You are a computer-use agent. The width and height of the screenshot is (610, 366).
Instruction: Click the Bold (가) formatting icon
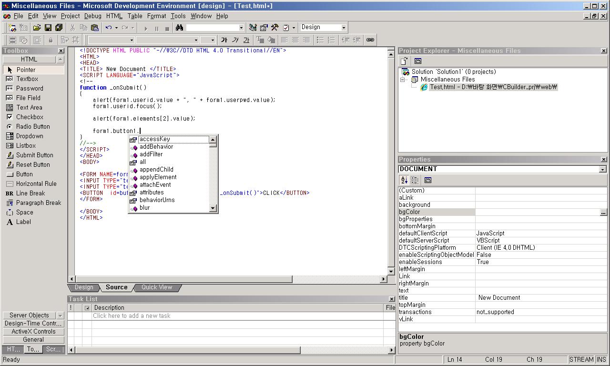[x=224, y=40]
